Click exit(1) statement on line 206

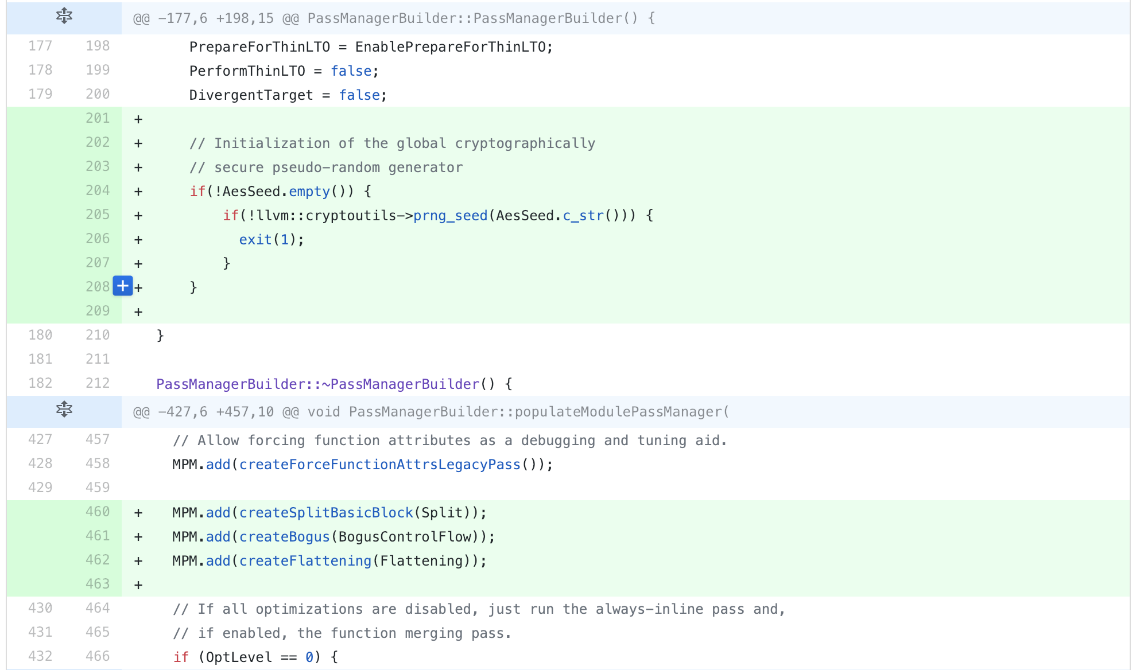coord(271,240)
